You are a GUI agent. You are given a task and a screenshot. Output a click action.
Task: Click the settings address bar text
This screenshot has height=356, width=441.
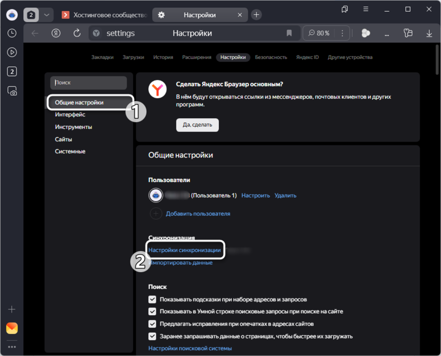pos(120,33)
